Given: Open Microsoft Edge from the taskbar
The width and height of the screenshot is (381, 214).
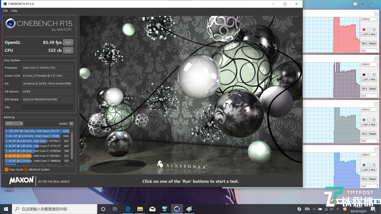Looking at the screenshot, I should point(128,209).
